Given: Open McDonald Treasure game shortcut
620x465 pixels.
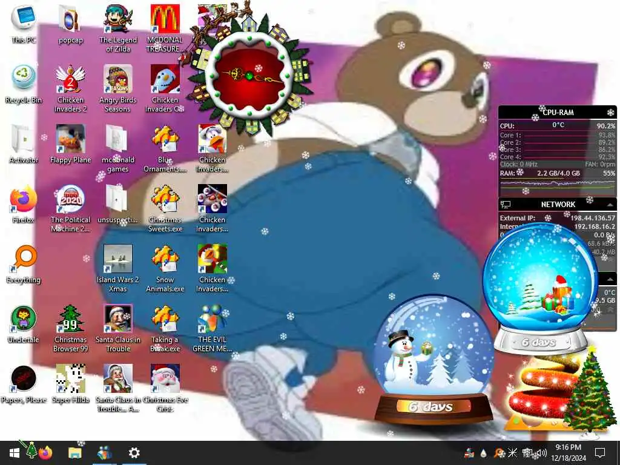Looking at the screenshot, I should coord(165,29).
